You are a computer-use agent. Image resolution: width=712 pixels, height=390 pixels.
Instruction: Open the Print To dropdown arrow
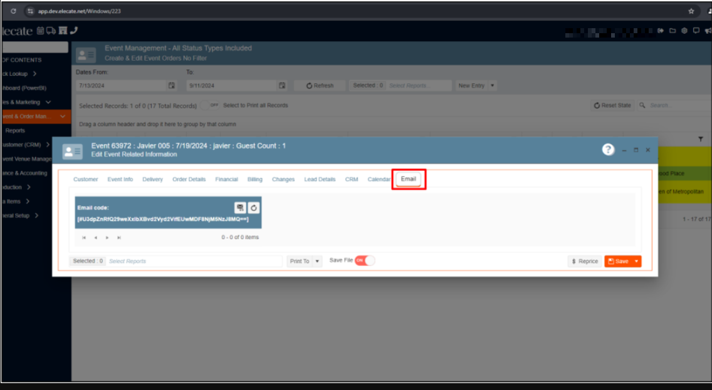click(x=318, y=261)
